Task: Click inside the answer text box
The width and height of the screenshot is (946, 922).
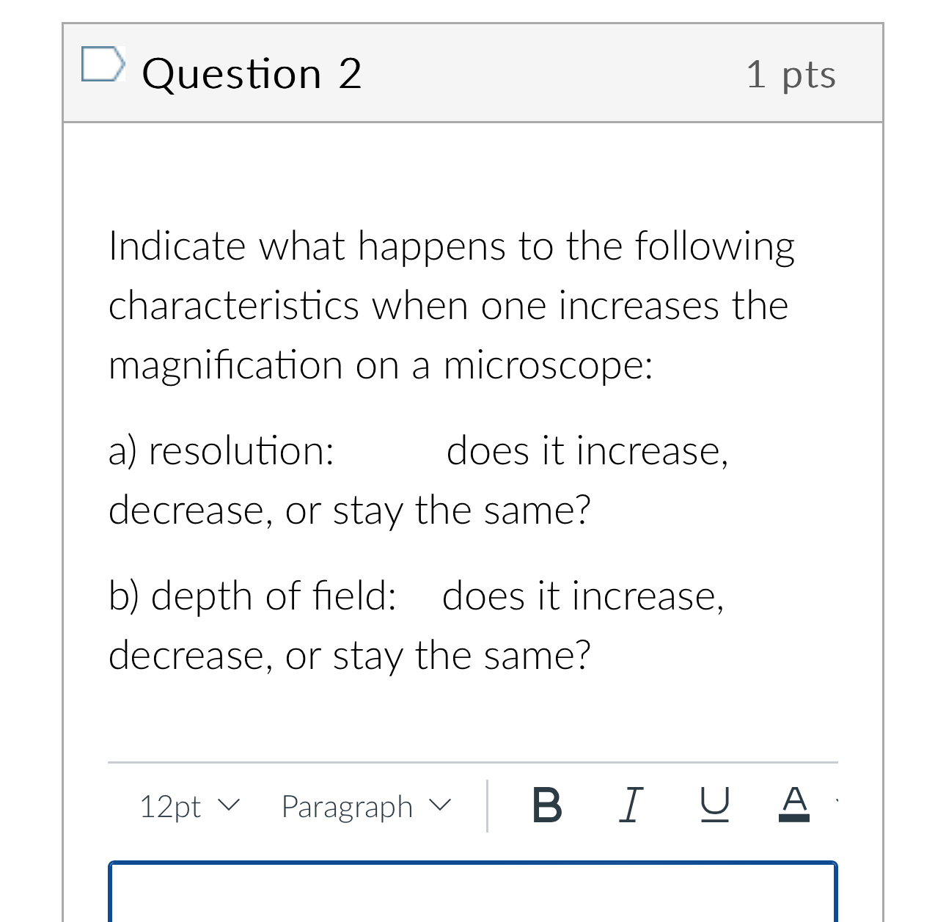Action: pyautogui.click(x=473, y=895)
